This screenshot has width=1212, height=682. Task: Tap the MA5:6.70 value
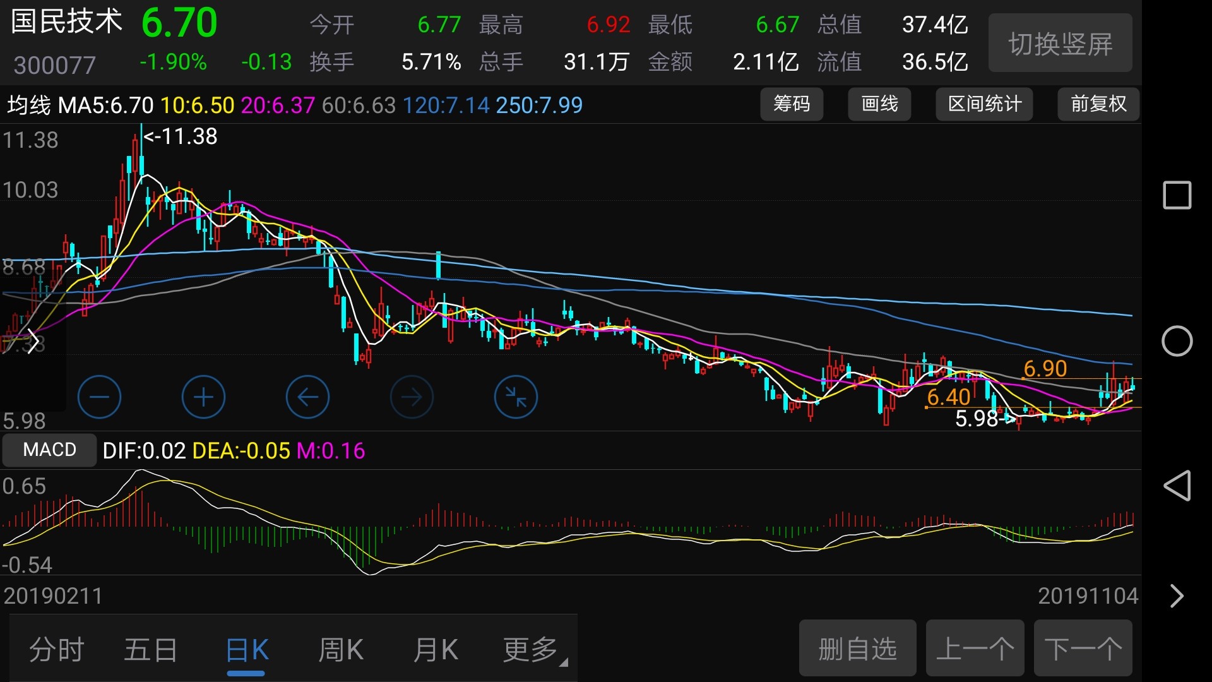coord(105,105)
